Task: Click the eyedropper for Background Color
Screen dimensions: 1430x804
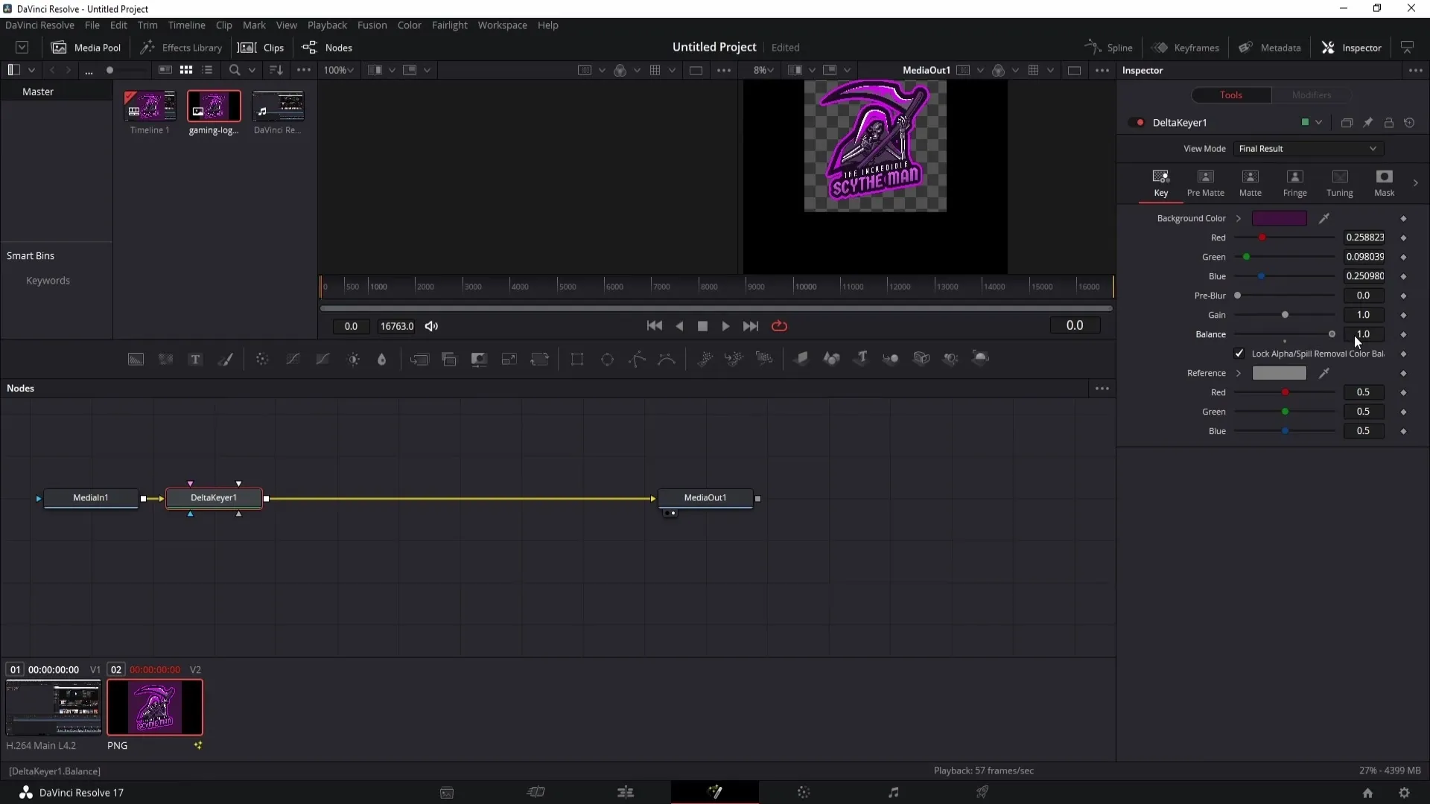Action: point(1325,218)
